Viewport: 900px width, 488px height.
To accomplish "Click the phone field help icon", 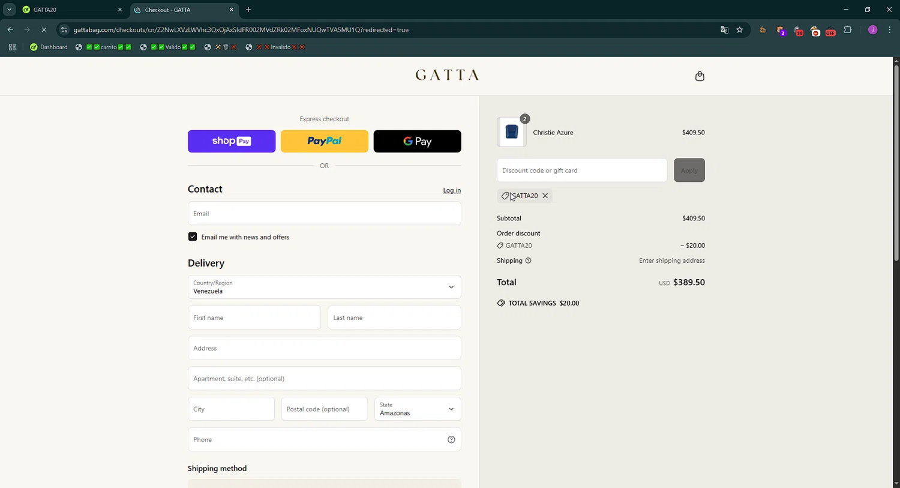I will point(451,440).
